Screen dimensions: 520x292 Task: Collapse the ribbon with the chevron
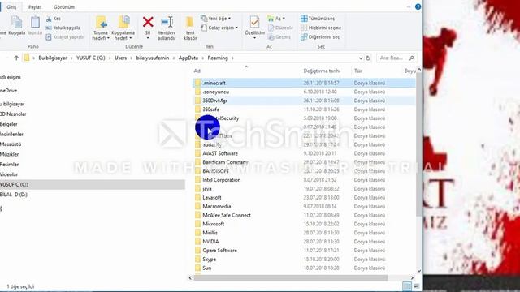pos(409,6)
